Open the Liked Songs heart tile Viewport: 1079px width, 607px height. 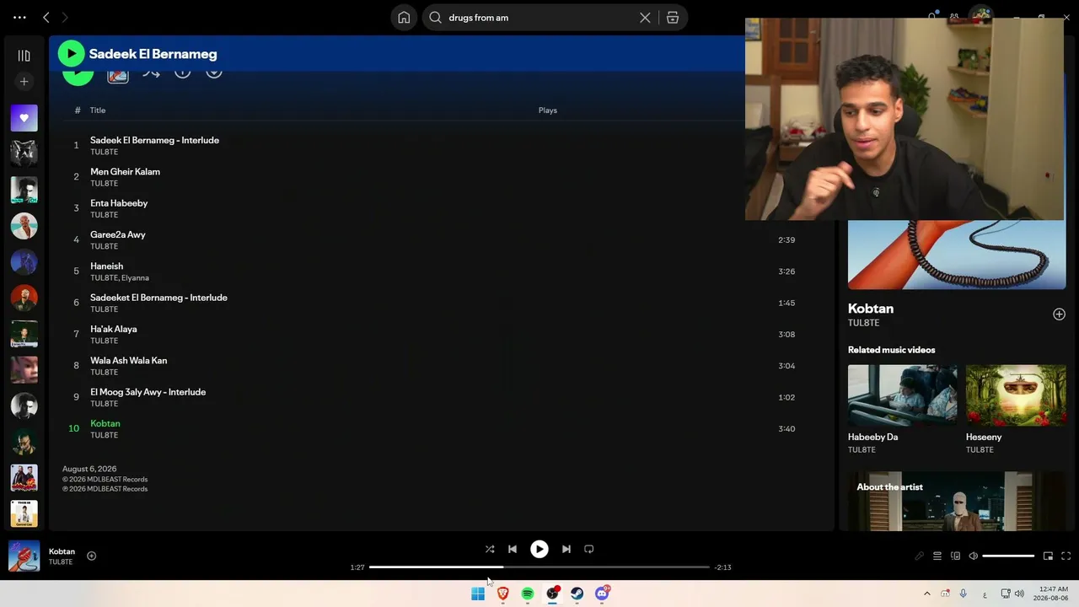[x=24, y=118]
